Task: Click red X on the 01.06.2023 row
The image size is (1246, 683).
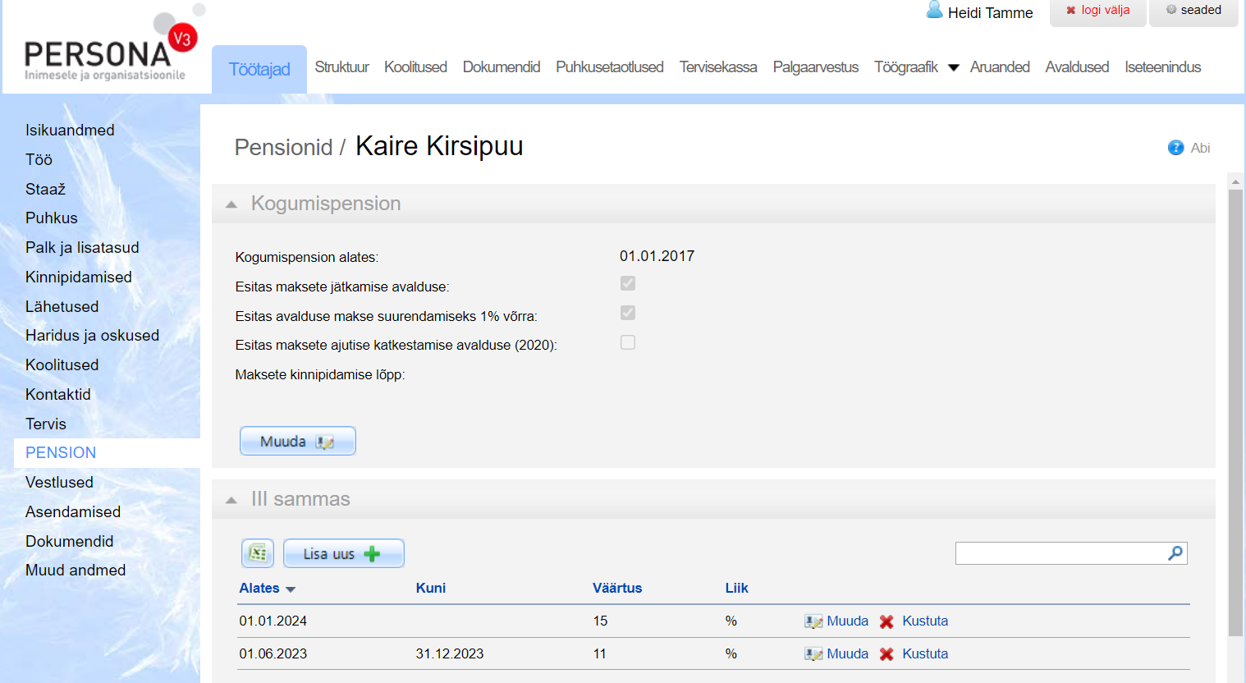Action: pyautogui.click(x=886, y=654)
